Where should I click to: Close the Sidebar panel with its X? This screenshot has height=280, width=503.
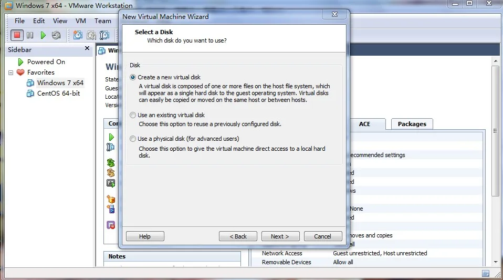click(x=87, y=48)
